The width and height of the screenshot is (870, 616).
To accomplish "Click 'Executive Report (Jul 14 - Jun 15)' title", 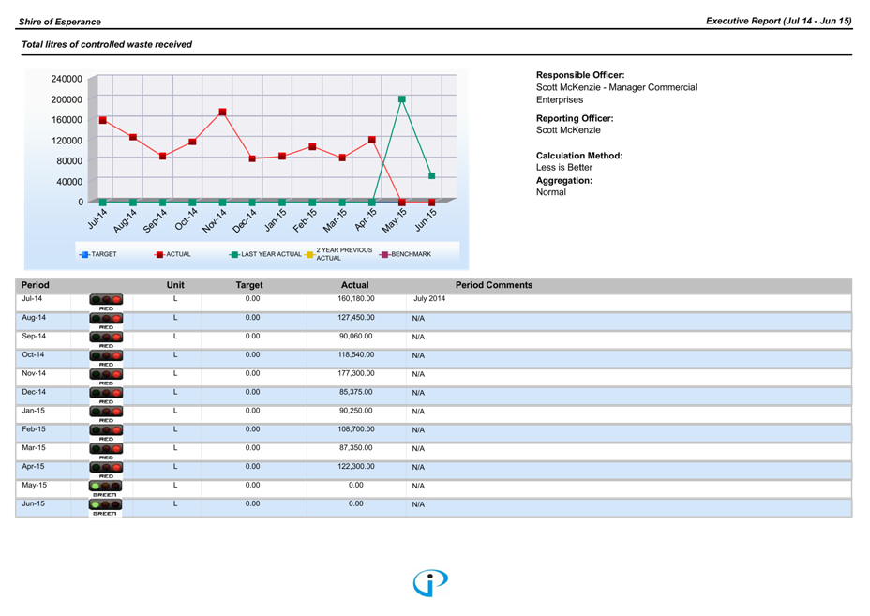I will pyautogui.click(x=778, y=21).
